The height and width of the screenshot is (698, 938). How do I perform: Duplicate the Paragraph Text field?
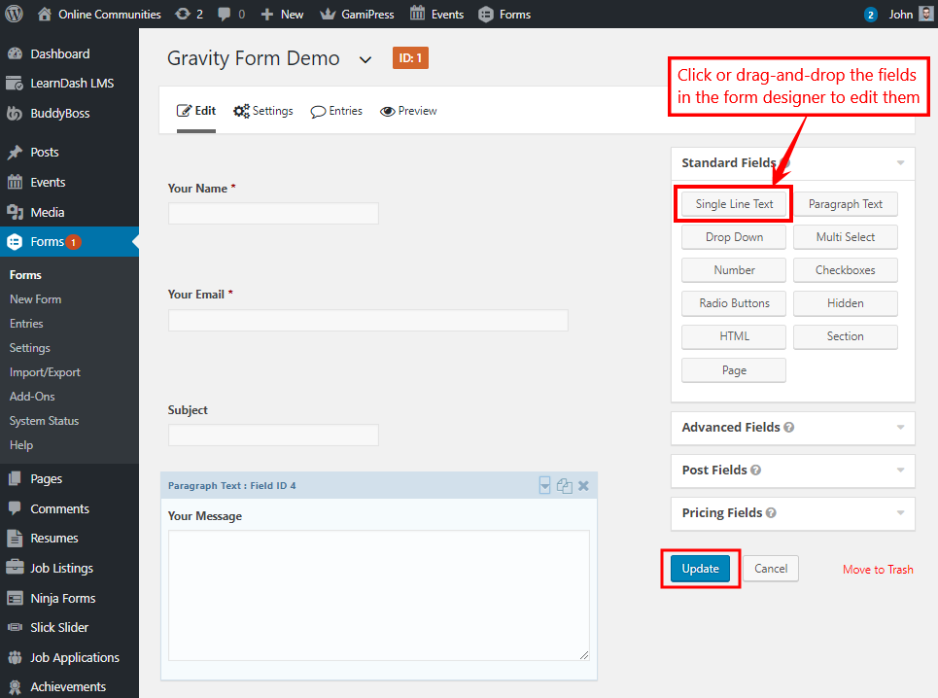564,486
